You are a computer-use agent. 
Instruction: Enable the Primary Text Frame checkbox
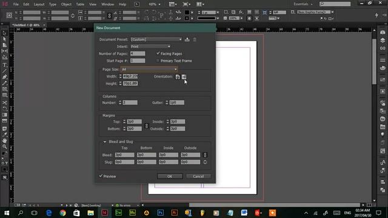click(158, 61)
